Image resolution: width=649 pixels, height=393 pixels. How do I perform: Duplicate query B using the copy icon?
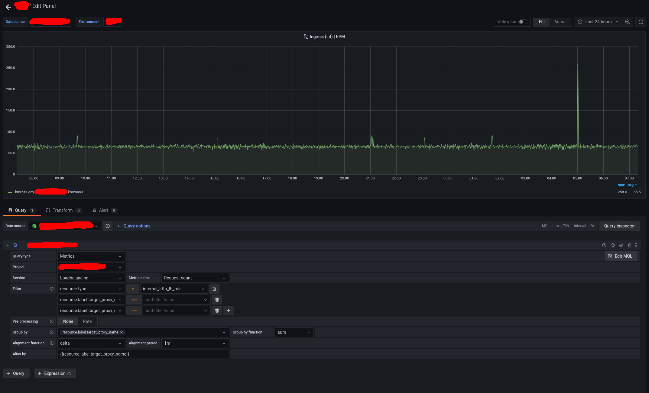613,245
